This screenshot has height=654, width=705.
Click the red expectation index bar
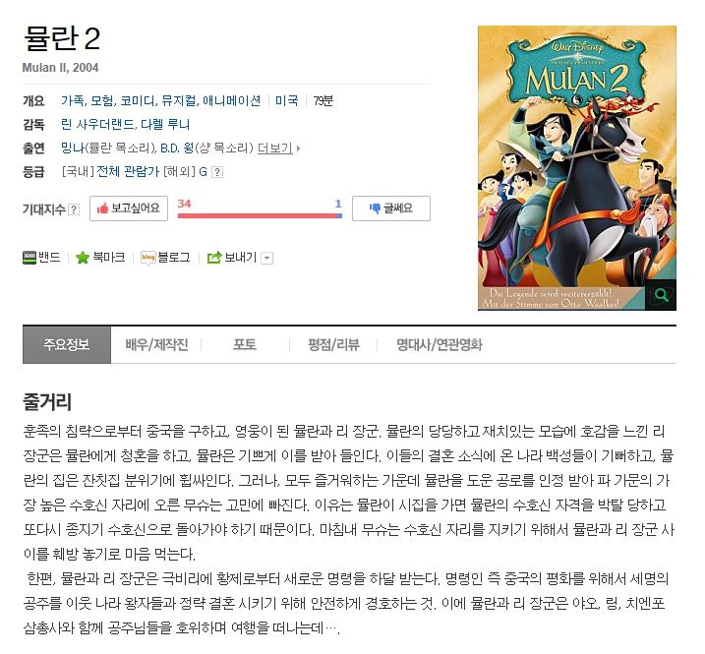click(x=260, y=216)
